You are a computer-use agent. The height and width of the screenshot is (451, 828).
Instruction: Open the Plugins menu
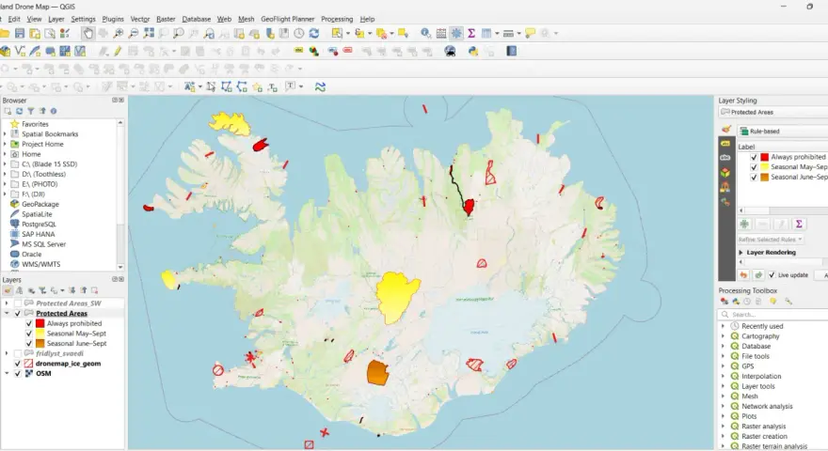click(x=113, y=19)
